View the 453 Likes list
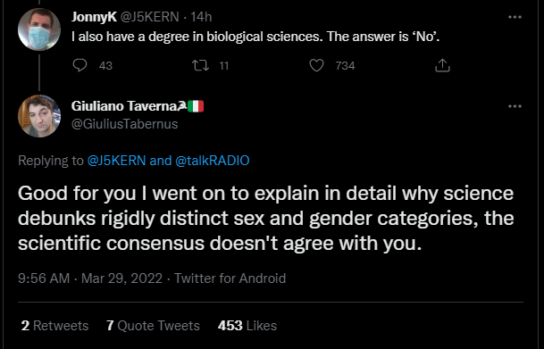Viewport: 544px width, 349px height. click(x=247, y=326)
